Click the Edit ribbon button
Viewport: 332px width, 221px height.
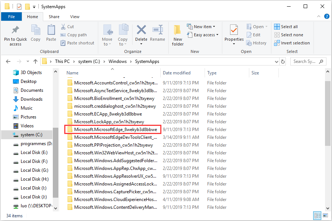pos(253,35)
